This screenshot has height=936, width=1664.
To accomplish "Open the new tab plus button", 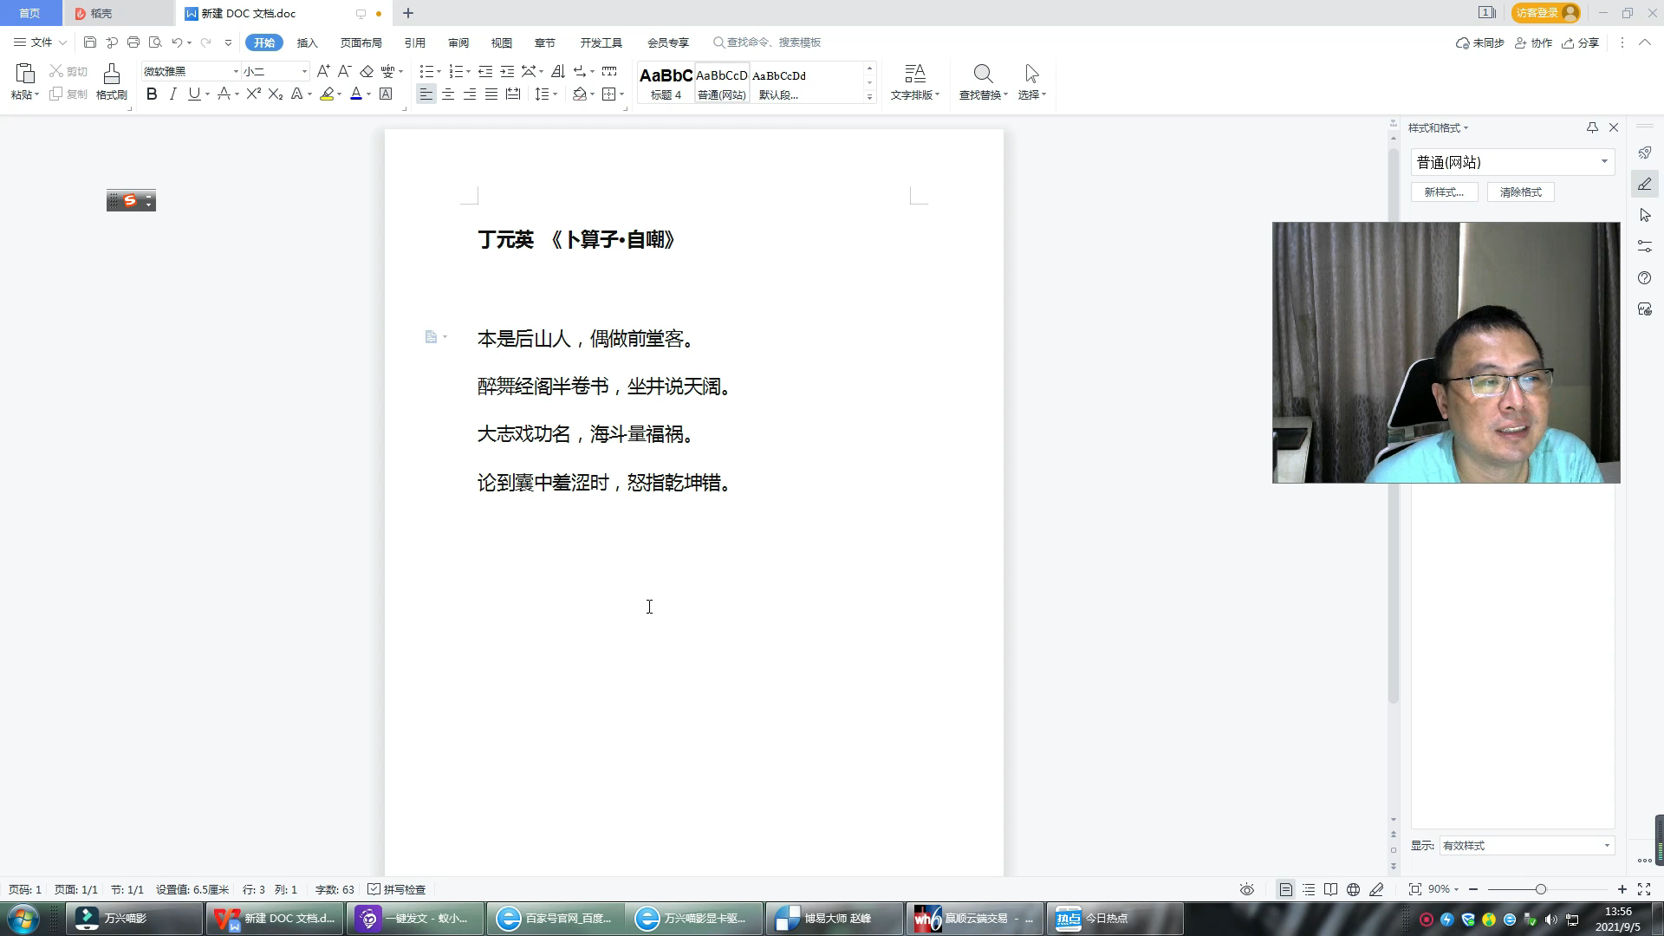I will 408,13.
